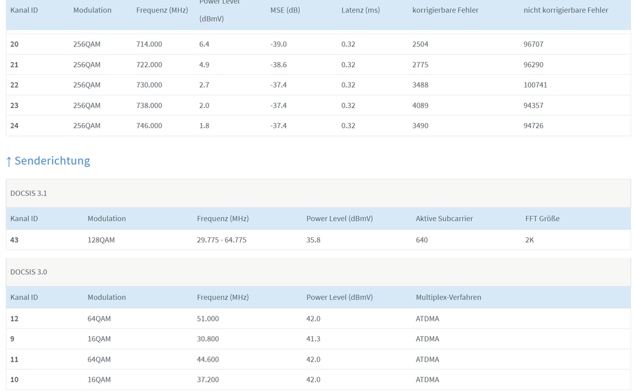Select the 29.775 - 64.775 frequency range cell
This screenshot has height=392, width=635.
[221, 240]
